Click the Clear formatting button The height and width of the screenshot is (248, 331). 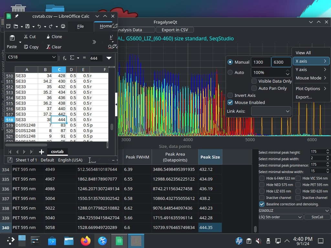pyautogui.click(x=54, y=47)
